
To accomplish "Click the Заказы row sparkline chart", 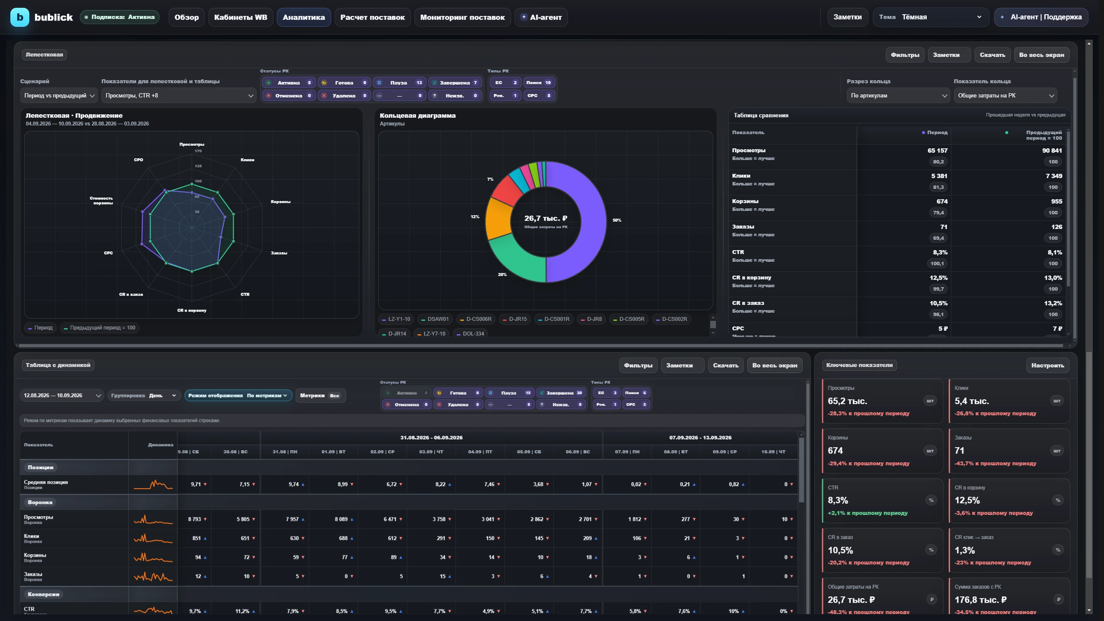I will [x=153, y=576].
